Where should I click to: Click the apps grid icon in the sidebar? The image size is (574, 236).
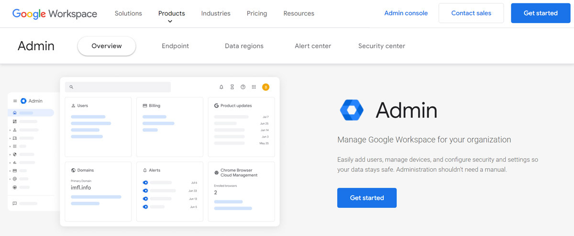pos(15,146)
